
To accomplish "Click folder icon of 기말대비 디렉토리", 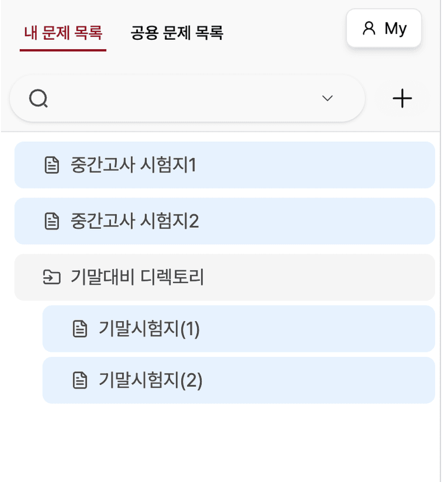I will [x=52, y=277].
